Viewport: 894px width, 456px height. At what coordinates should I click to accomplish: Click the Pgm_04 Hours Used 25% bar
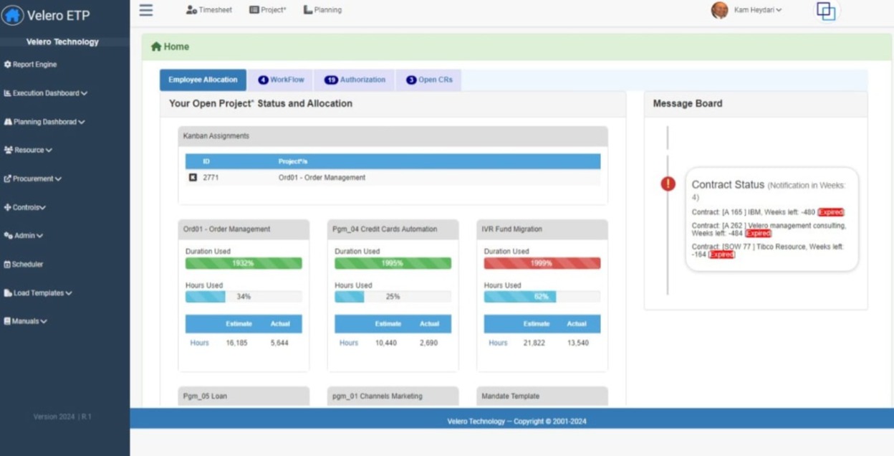(x=393, y=297)
